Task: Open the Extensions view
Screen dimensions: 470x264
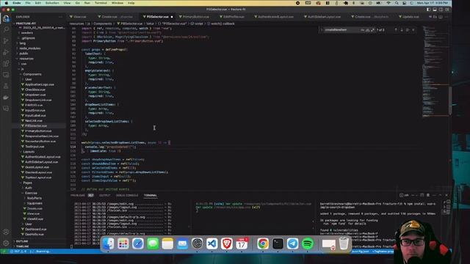Action: [6, 64]
